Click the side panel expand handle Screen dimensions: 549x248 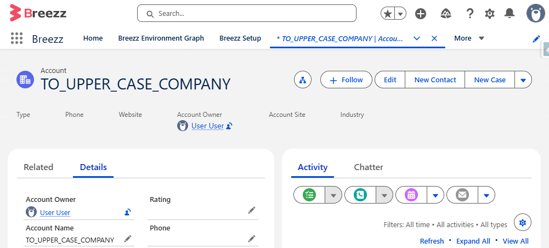coord(545,49)
